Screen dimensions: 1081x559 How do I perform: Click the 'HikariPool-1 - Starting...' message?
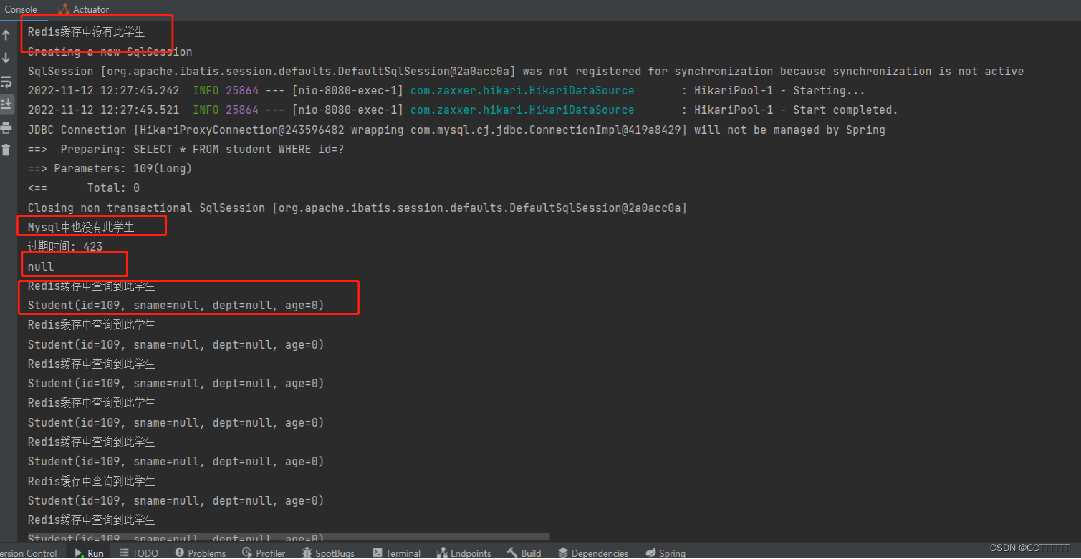(x=779, y=91)
